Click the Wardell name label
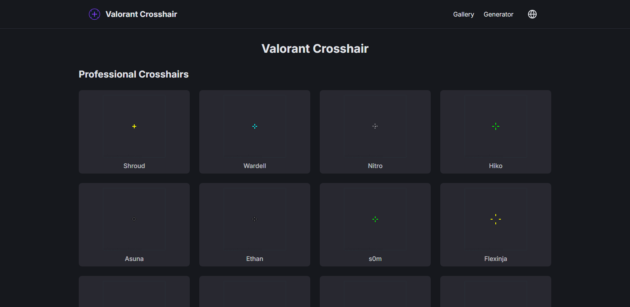 point(255,166)
